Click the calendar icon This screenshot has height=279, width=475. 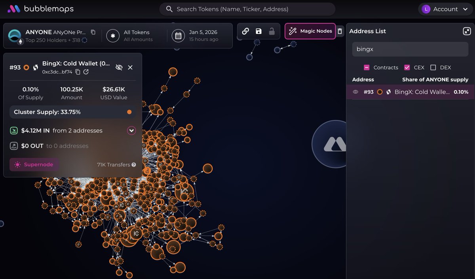point(178,36)
